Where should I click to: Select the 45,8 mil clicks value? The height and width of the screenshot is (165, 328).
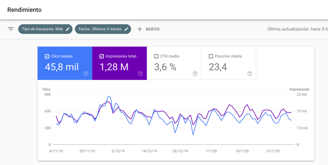point(62,67)
